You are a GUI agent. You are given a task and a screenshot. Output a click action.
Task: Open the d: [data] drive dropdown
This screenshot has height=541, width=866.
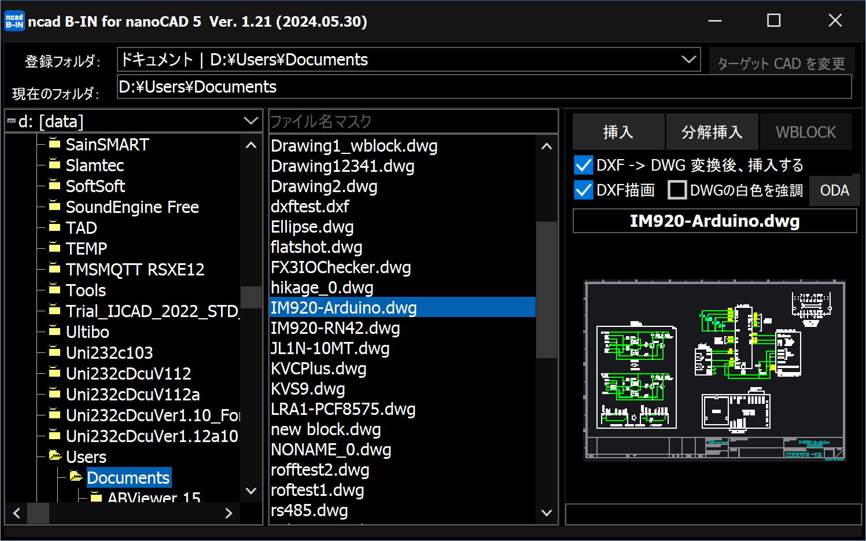coord(250,121)
